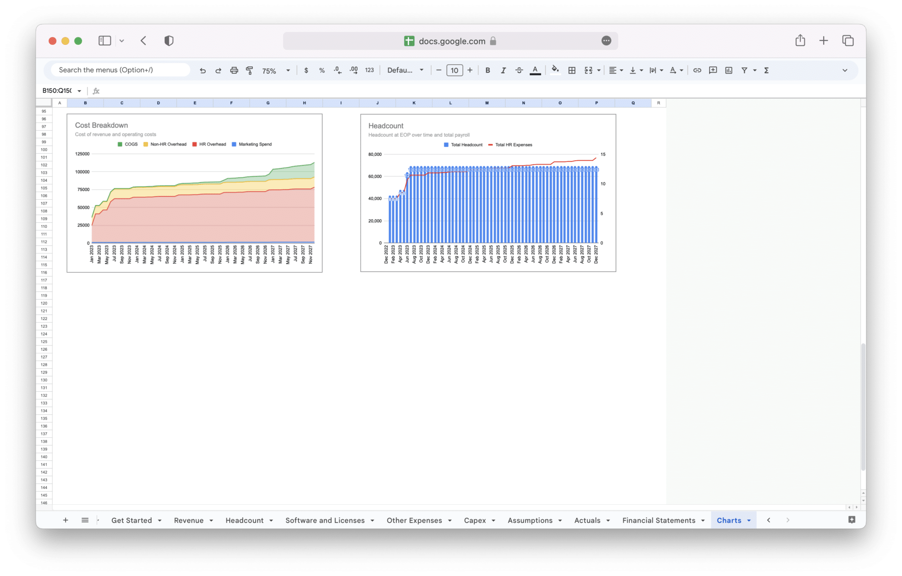Insert a link

(x=697, y=70)
